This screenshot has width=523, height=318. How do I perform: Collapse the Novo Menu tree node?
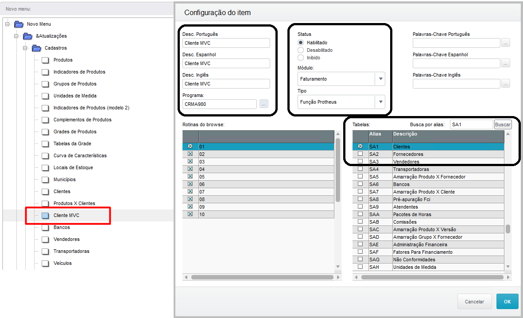pos(8,24)
